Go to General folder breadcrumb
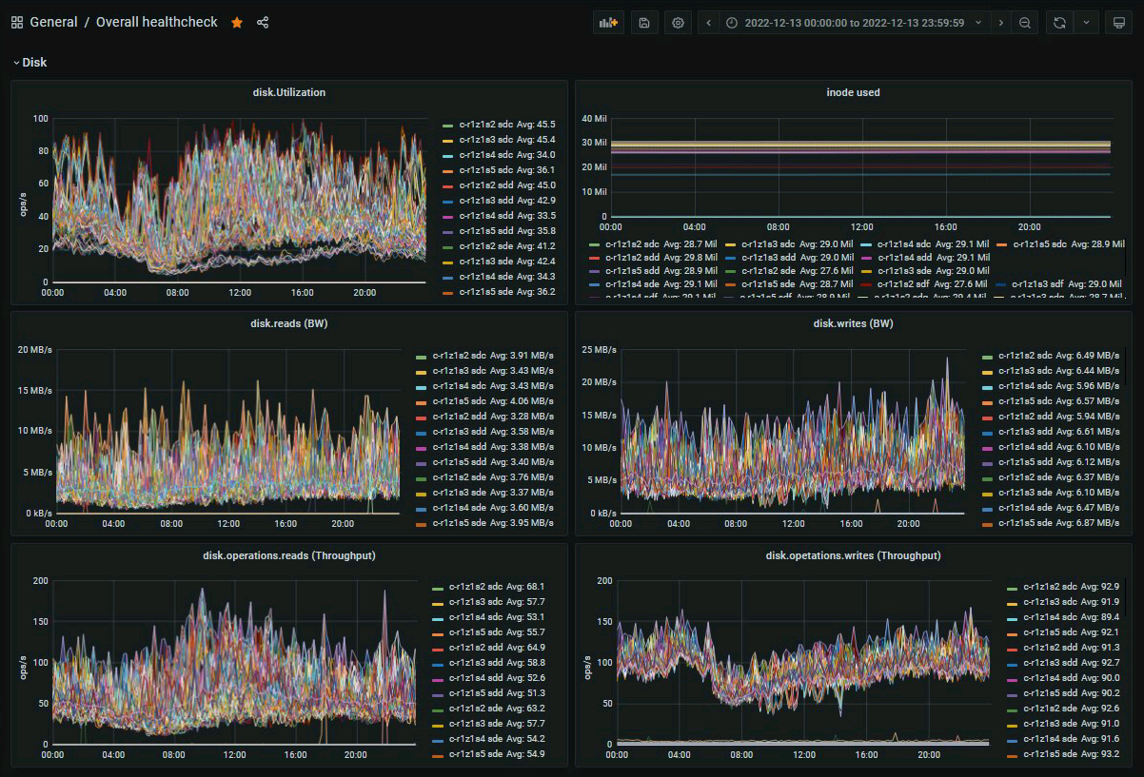Image resolution: width=1144 pixels, height=777 pixels. [54, 22]
